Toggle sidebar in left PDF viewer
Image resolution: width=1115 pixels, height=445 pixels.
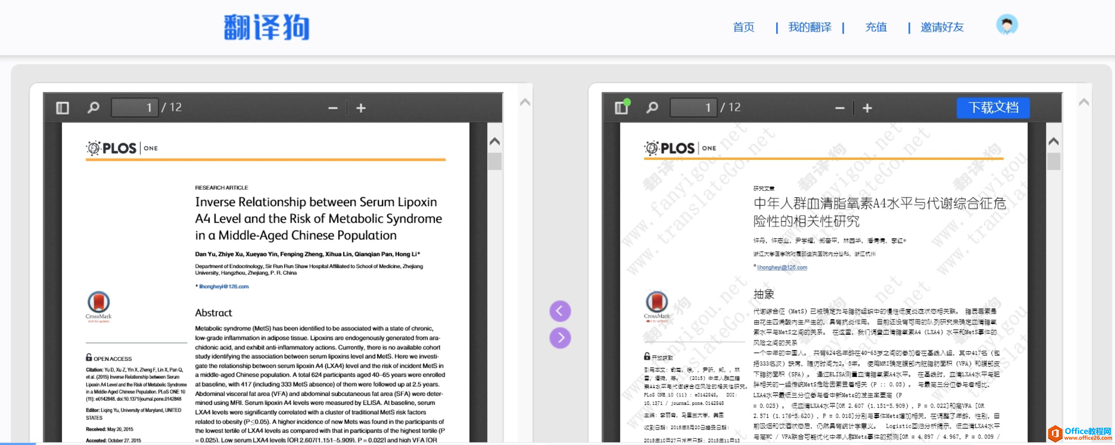coord(62,108)
